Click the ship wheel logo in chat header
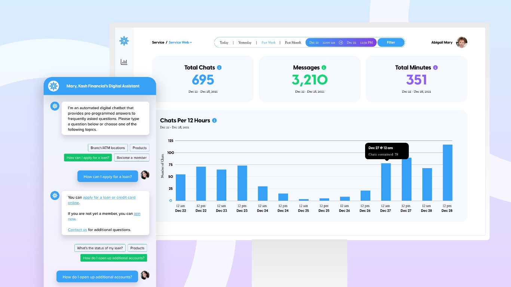Image resolution: width=511 pixels, height=287 pixels. coord(53,86)
